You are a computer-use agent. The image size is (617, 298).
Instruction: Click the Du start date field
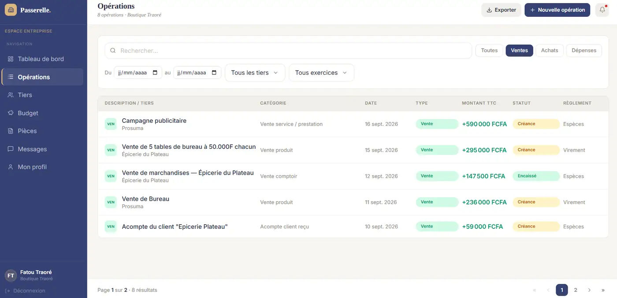click(x=138, y=73)
